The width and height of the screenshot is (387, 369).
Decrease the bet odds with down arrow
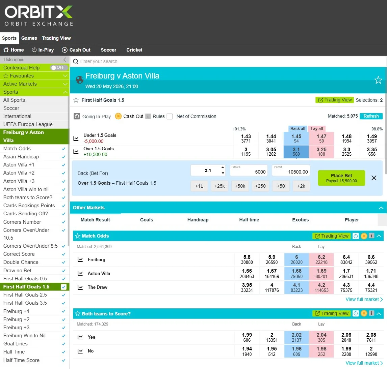click(223, 173)
